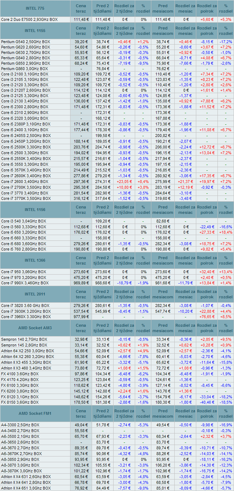The height and width of the screenshot is (491, 234).
Task: Click -40,46 € half-year difference for FX 8150
Action: pyautogui.click(x=207, y=403)
